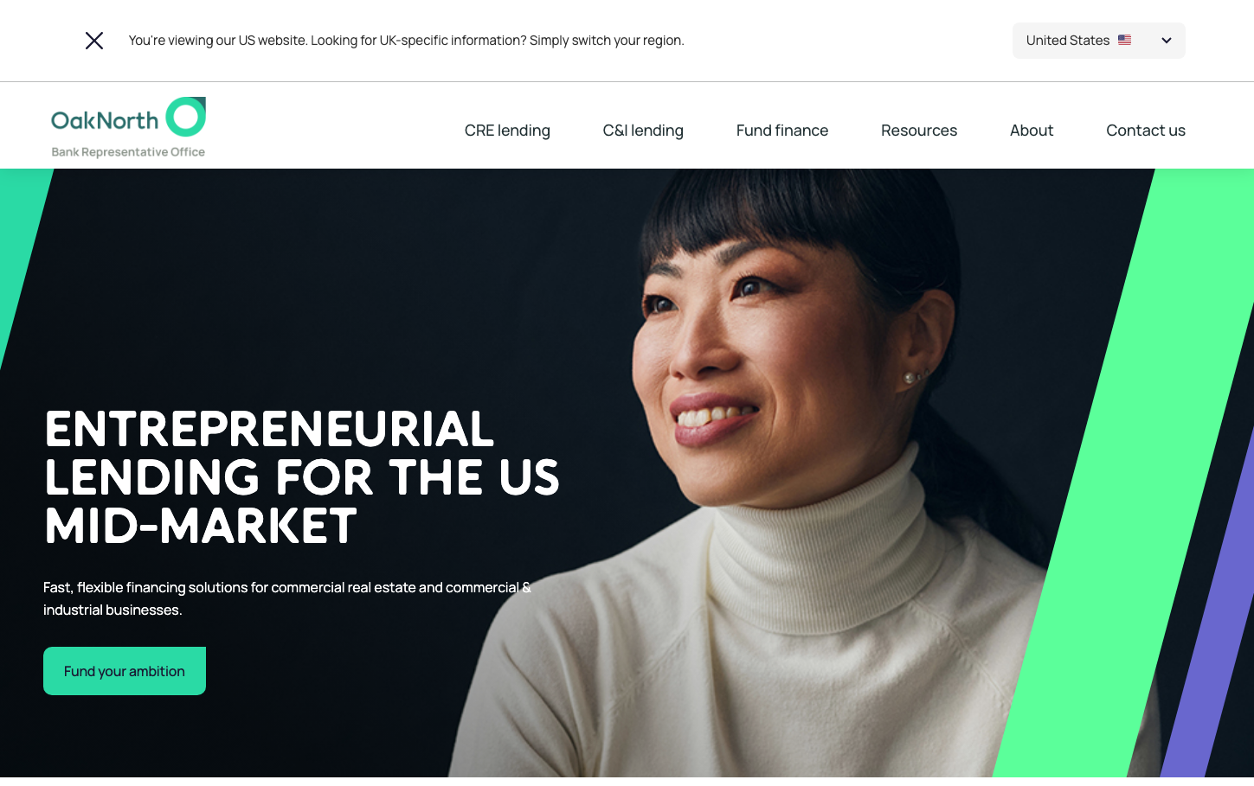Dismiss the region notice with the X icon

(x=94, y=41)
